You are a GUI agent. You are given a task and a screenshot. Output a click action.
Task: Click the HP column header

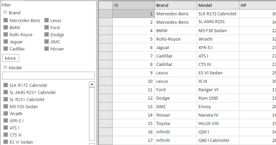(x=257, y=5)
